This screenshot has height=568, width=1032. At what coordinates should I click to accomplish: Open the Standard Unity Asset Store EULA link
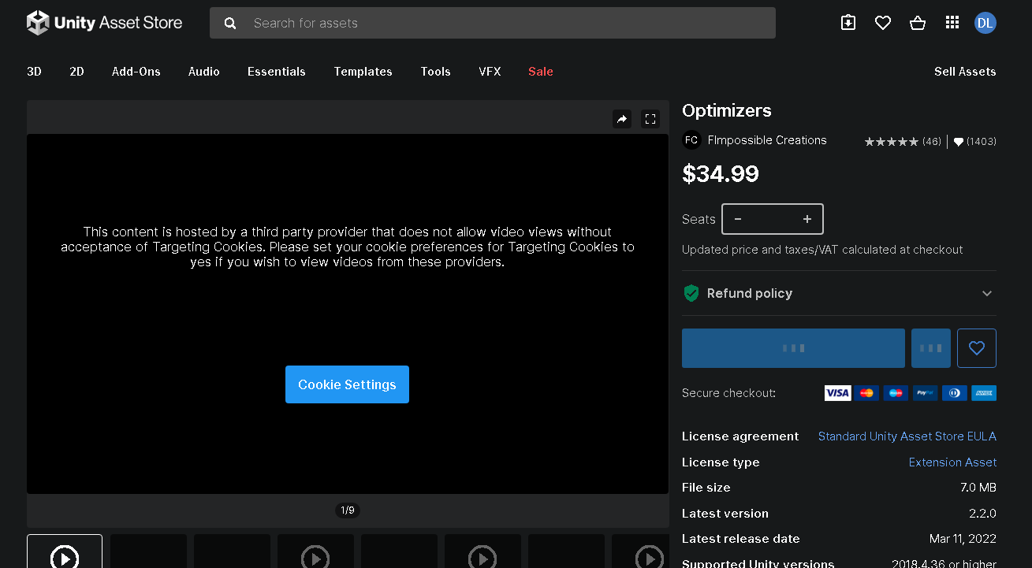[907, 436]
